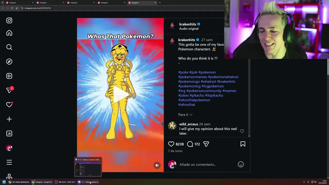
Task: Go back with the browser back arrow
Action: click(3, 8)
